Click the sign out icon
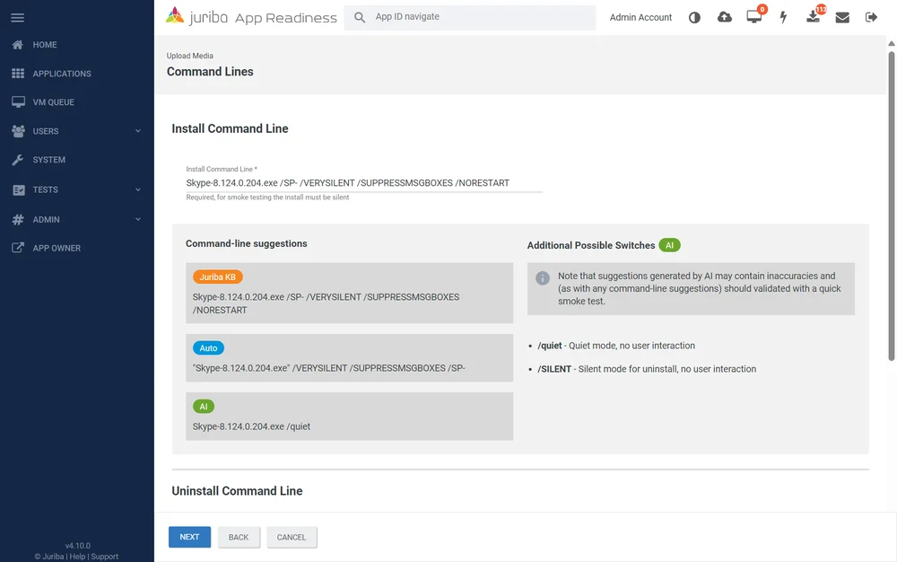 [871, 18]
